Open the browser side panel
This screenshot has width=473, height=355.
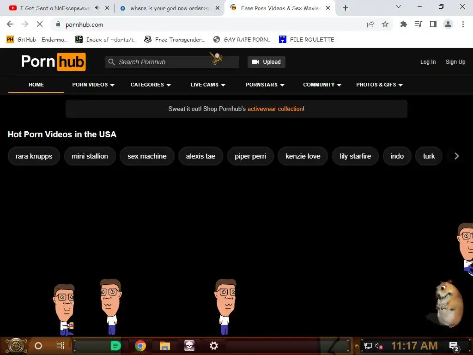(433, 24)
